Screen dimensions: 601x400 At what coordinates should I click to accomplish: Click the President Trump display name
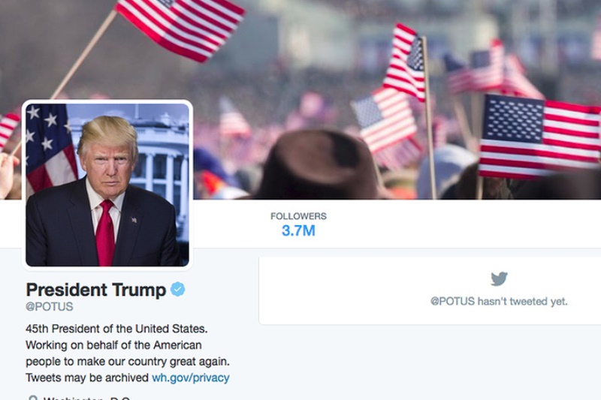[x=96, y=290]
